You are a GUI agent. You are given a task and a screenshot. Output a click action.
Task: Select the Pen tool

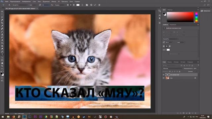[x=2, y=52]
